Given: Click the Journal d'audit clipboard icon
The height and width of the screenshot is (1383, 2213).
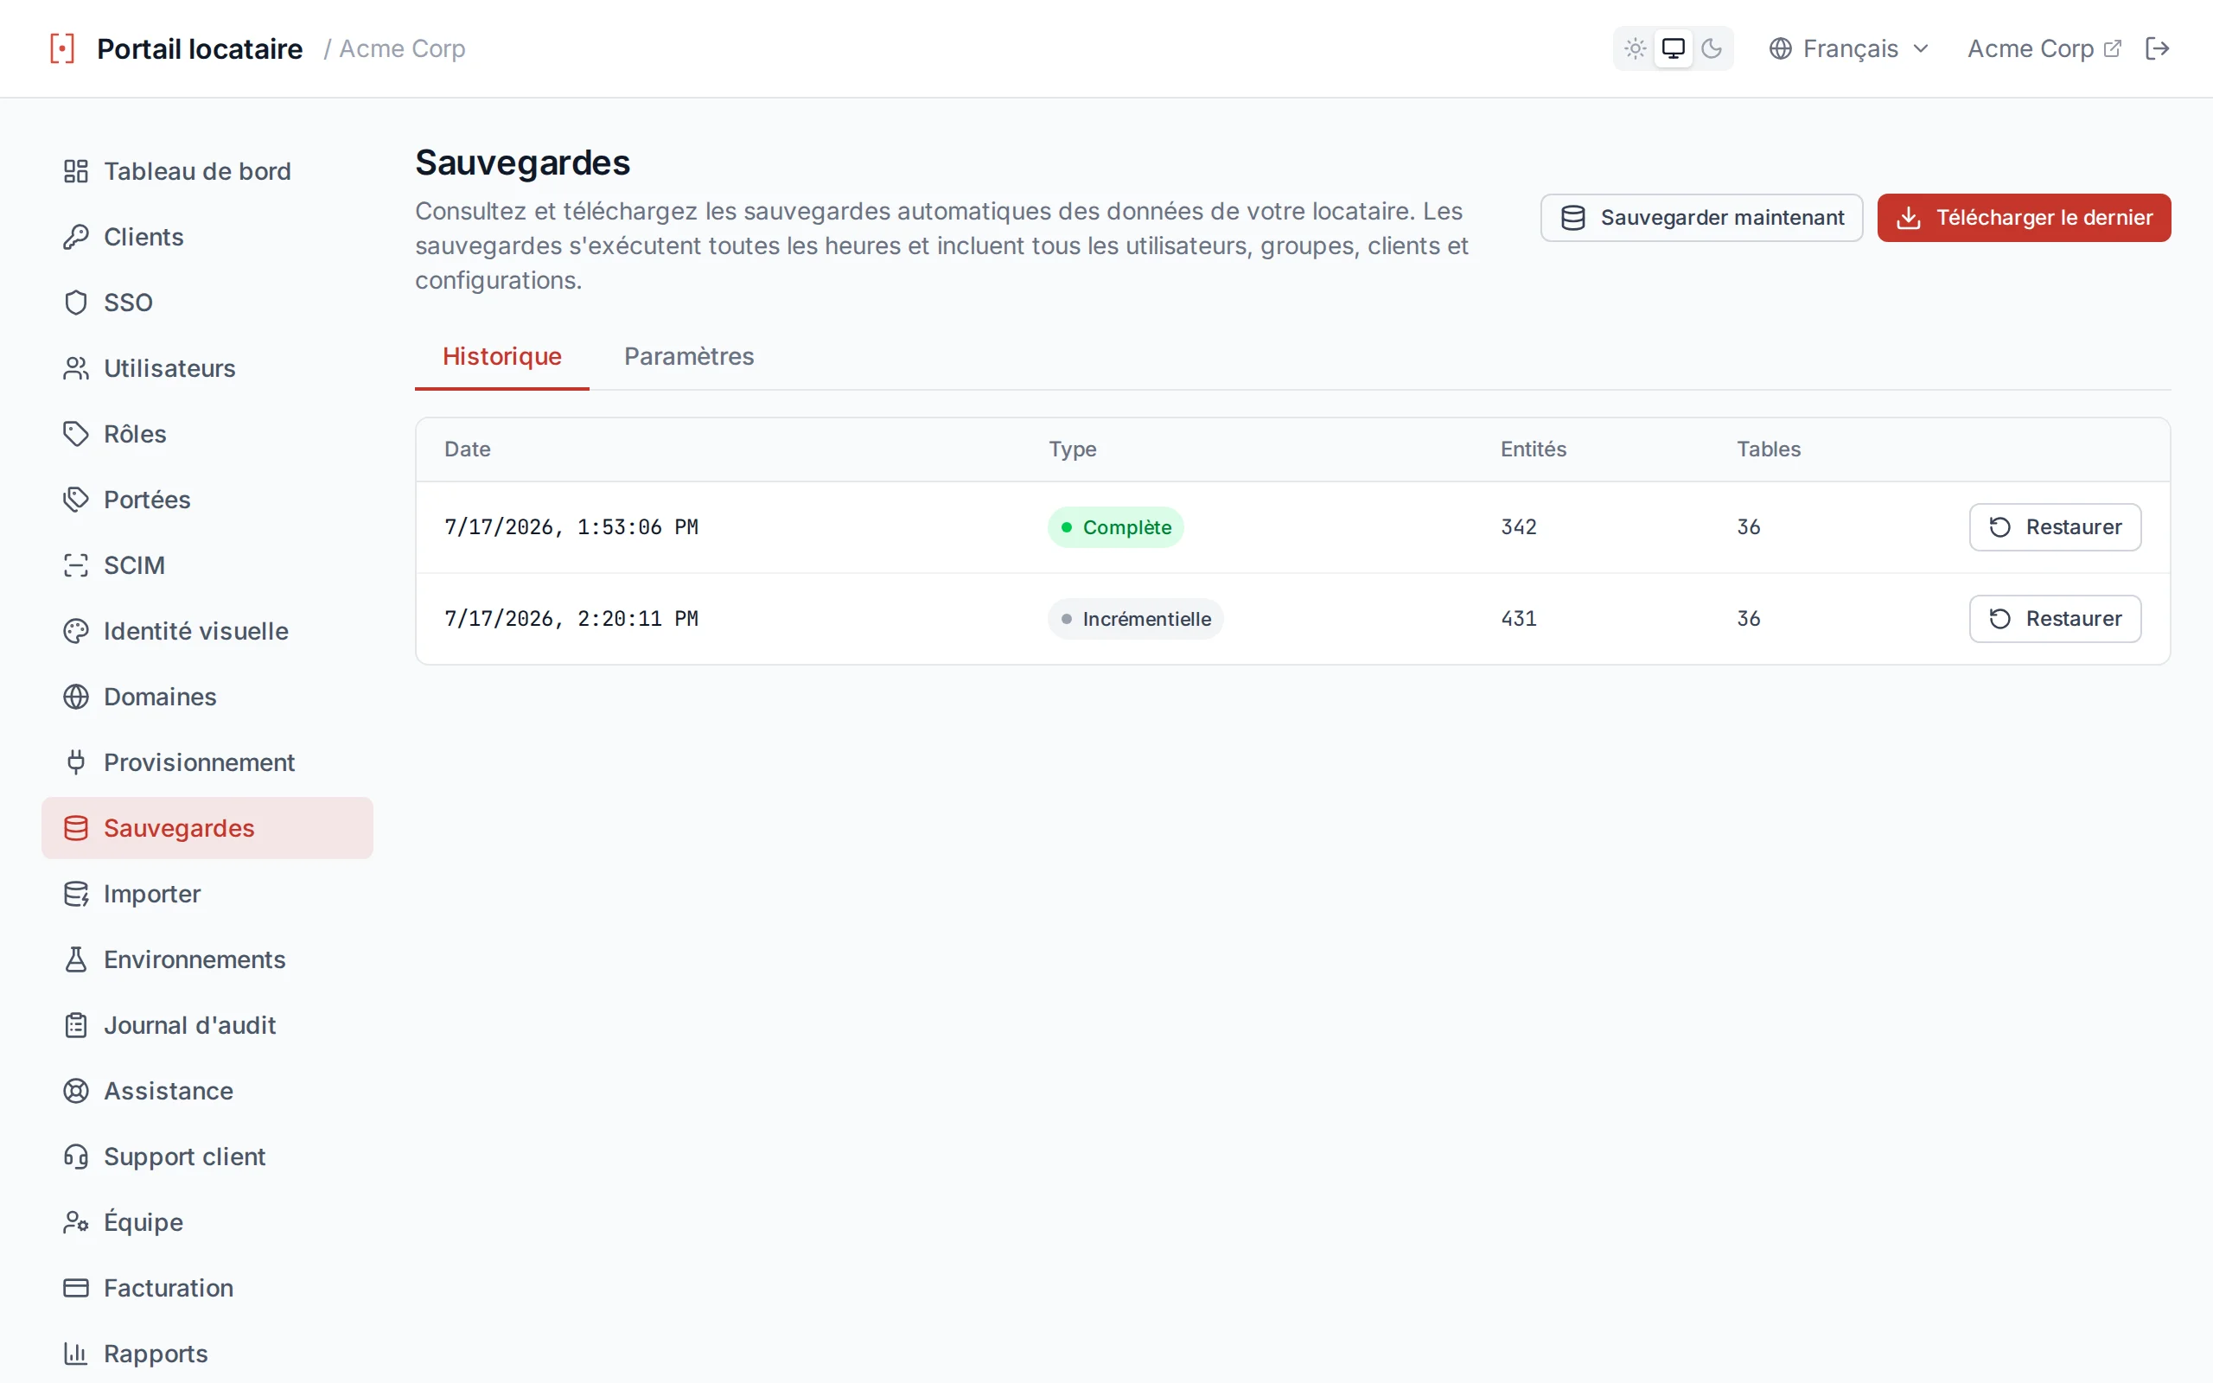Looking at the screenshot, I should click(x=76, y=1025).
